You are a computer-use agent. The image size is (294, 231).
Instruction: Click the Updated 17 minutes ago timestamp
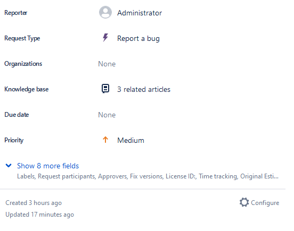tap(40, 215)
